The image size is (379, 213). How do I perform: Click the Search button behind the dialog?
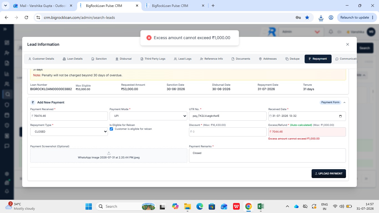point(365,48)
